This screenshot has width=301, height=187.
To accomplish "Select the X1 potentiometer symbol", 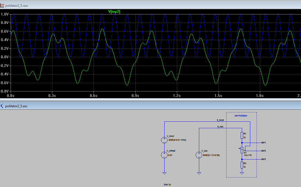I will point(242,150).
